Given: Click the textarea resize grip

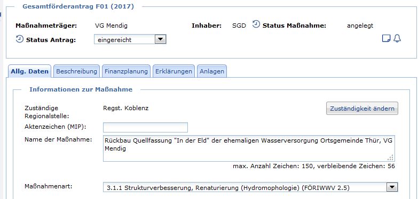Looking at the screenshot, I should [391, 158].
